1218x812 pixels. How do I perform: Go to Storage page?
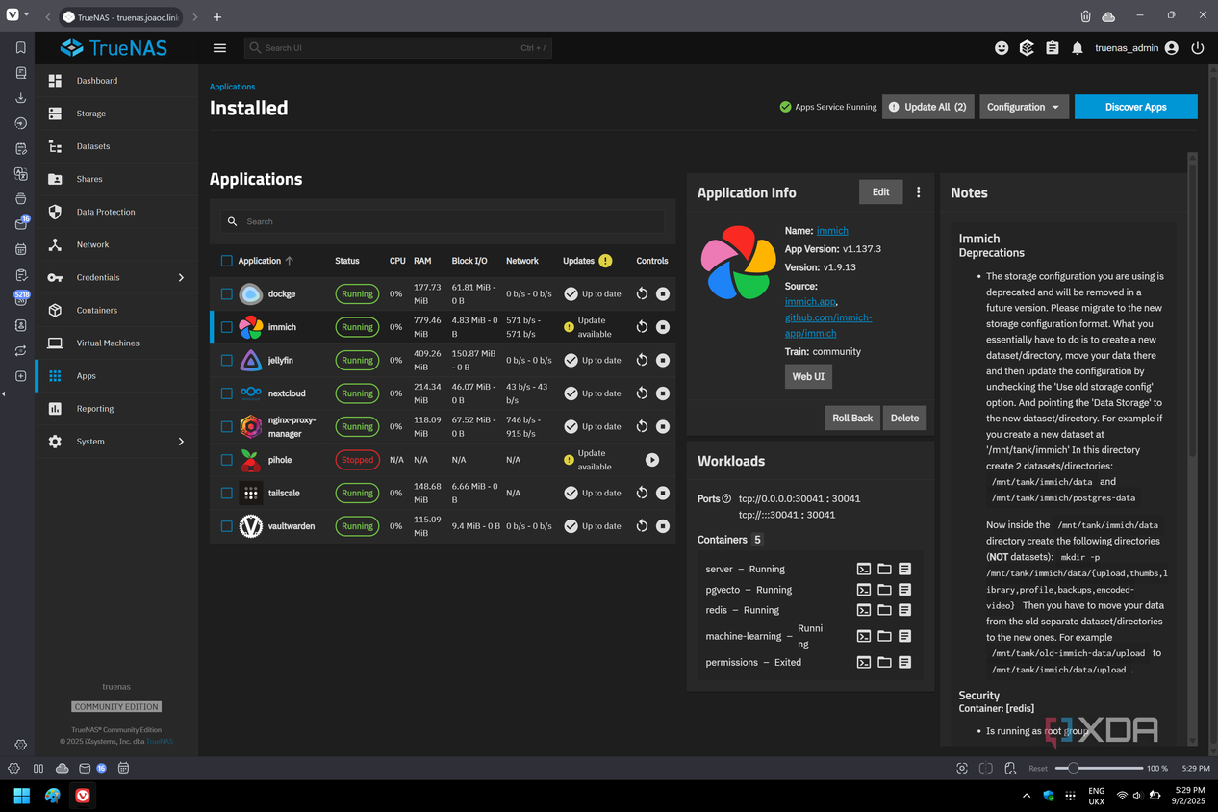pyautogui.click(x=116, y=114)
